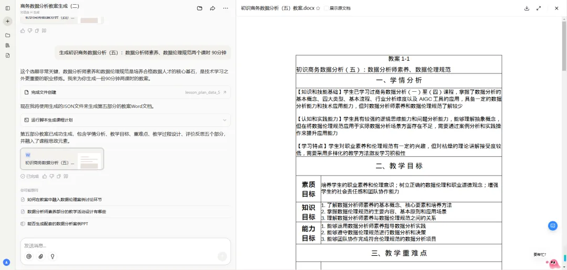This screenshot has height=270, width=567.
Task: Click the quote icon next to 已完成
Action: [66, 177]
